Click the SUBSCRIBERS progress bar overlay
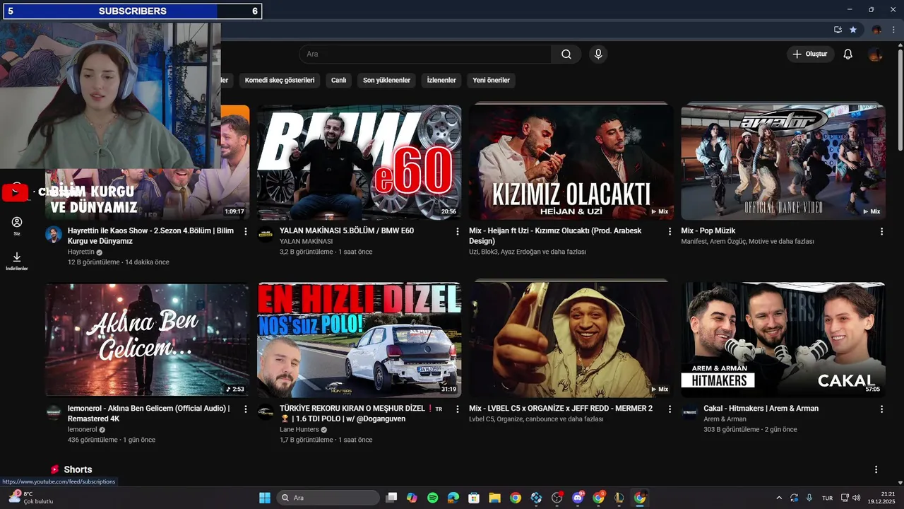The width and height of the screenshot is (904, 509). pos(131,11)
